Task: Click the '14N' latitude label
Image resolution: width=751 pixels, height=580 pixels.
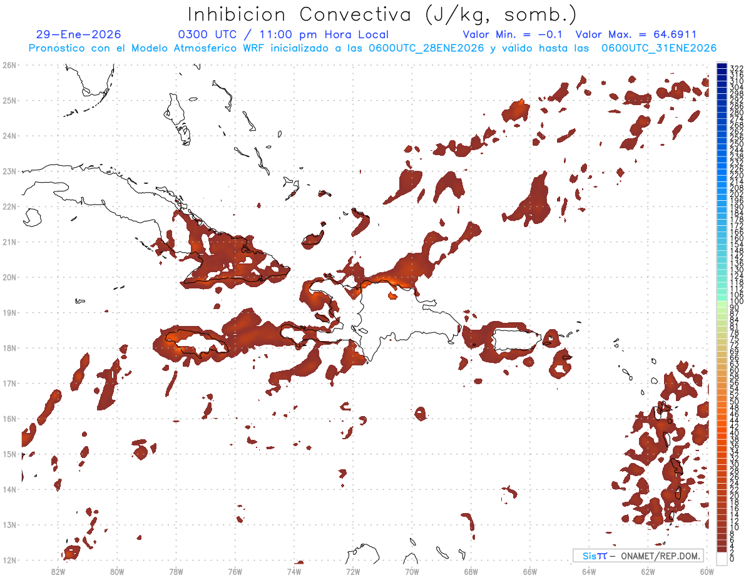Action: click(x=9, y=489)
